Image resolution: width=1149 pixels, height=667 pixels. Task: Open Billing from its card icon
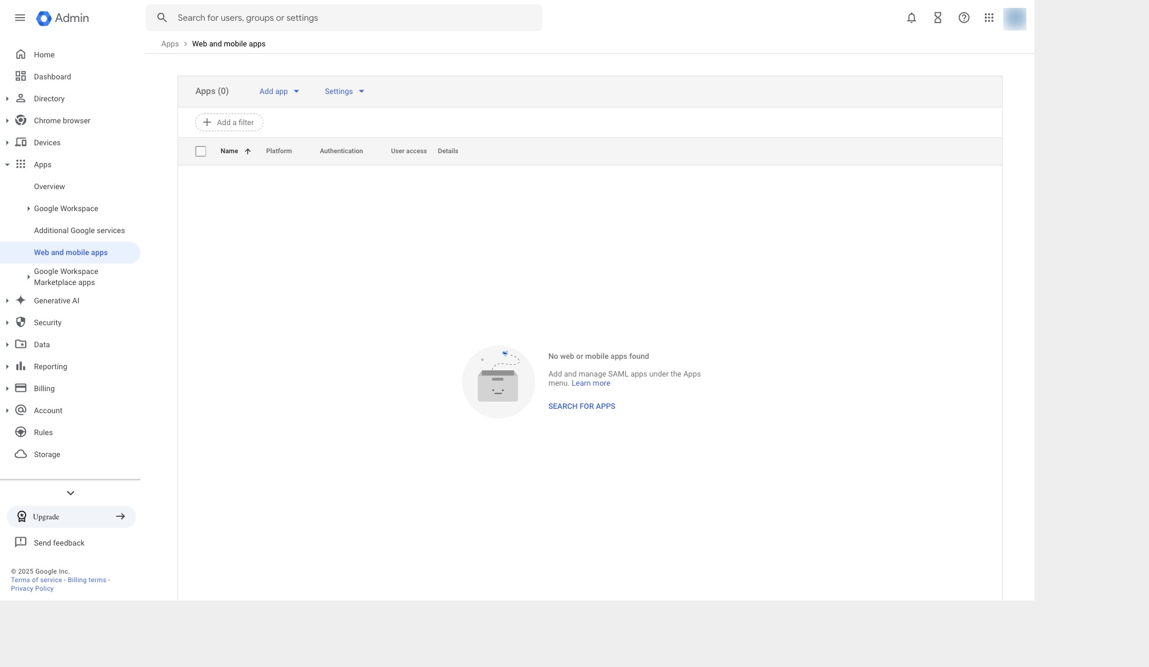pos(21,388)
